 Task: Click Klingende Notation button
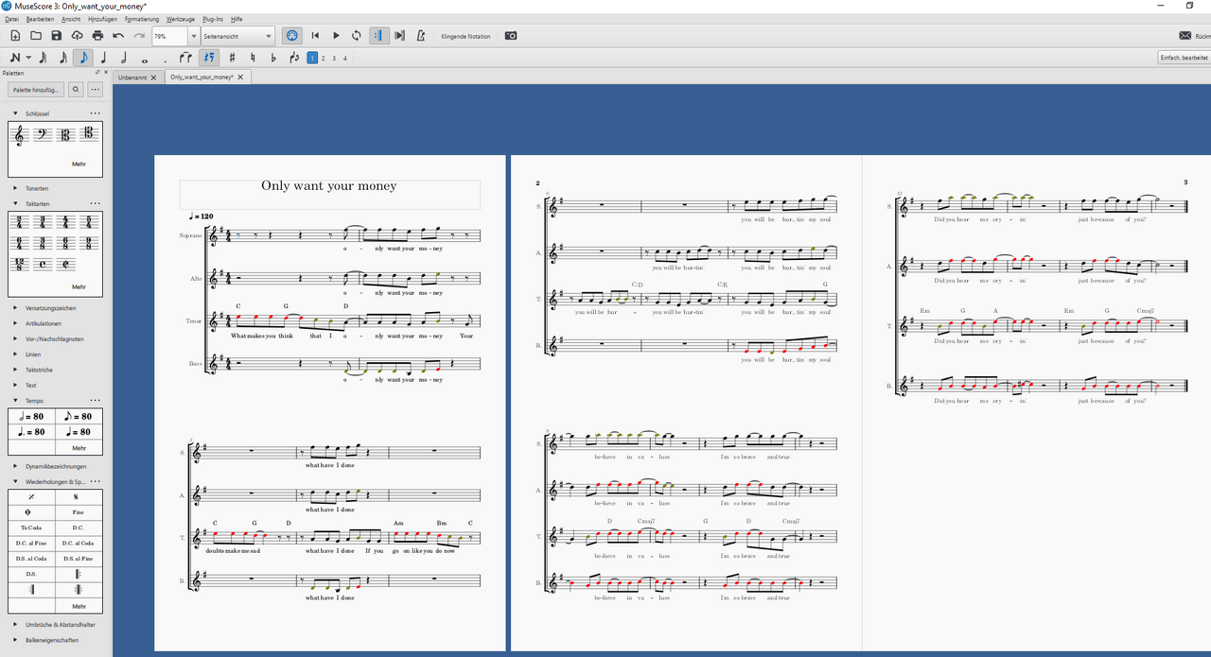click(x=465, y=36)
